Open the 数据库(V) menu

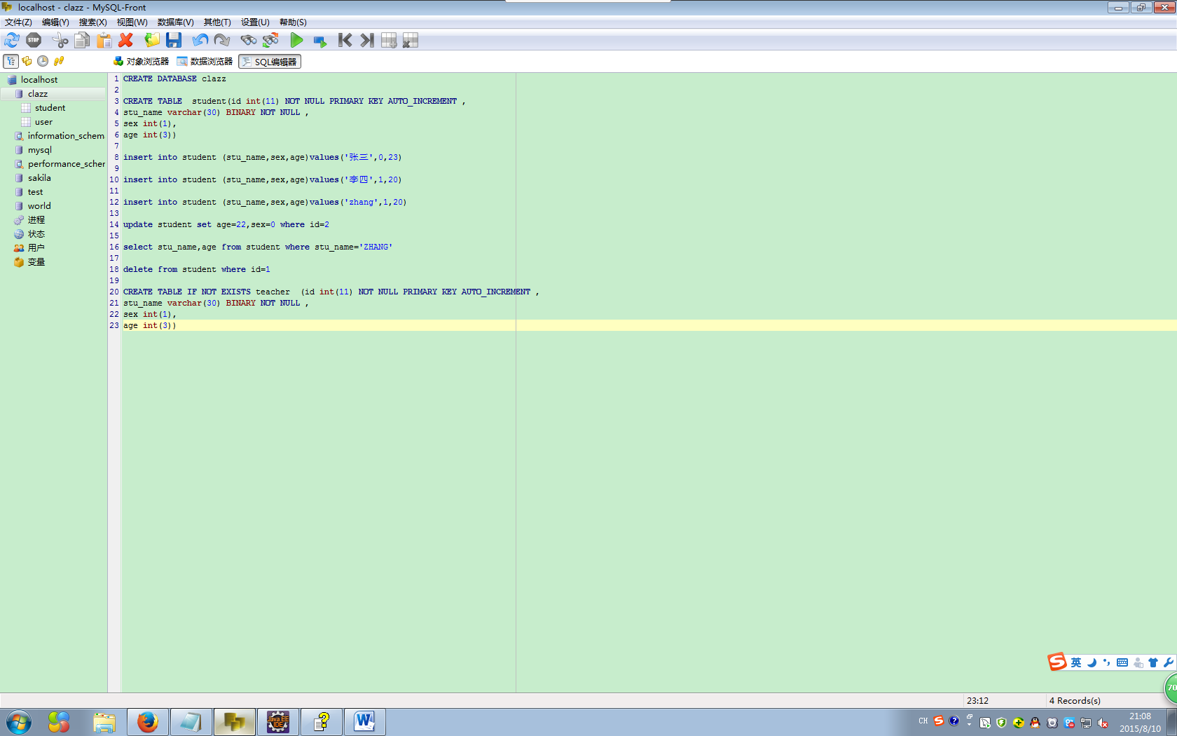click(175, 22)
